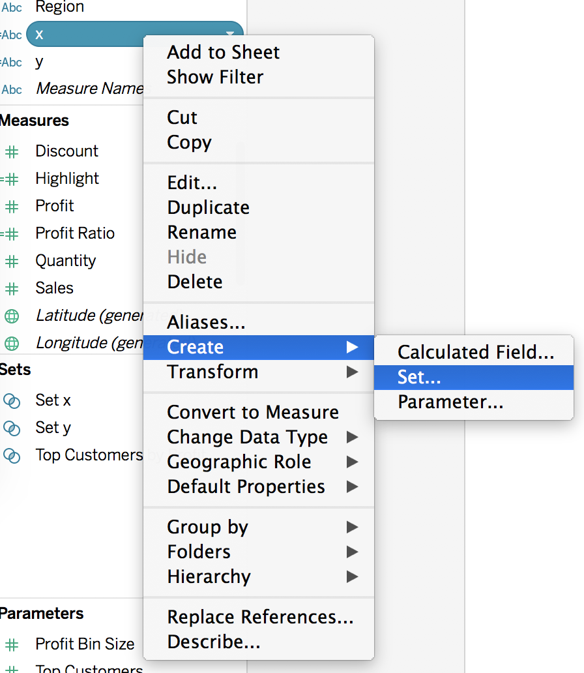The image size is (584, 673).
Task: Click the number icon beside Profit Bin Size
Action: (12, 644)
